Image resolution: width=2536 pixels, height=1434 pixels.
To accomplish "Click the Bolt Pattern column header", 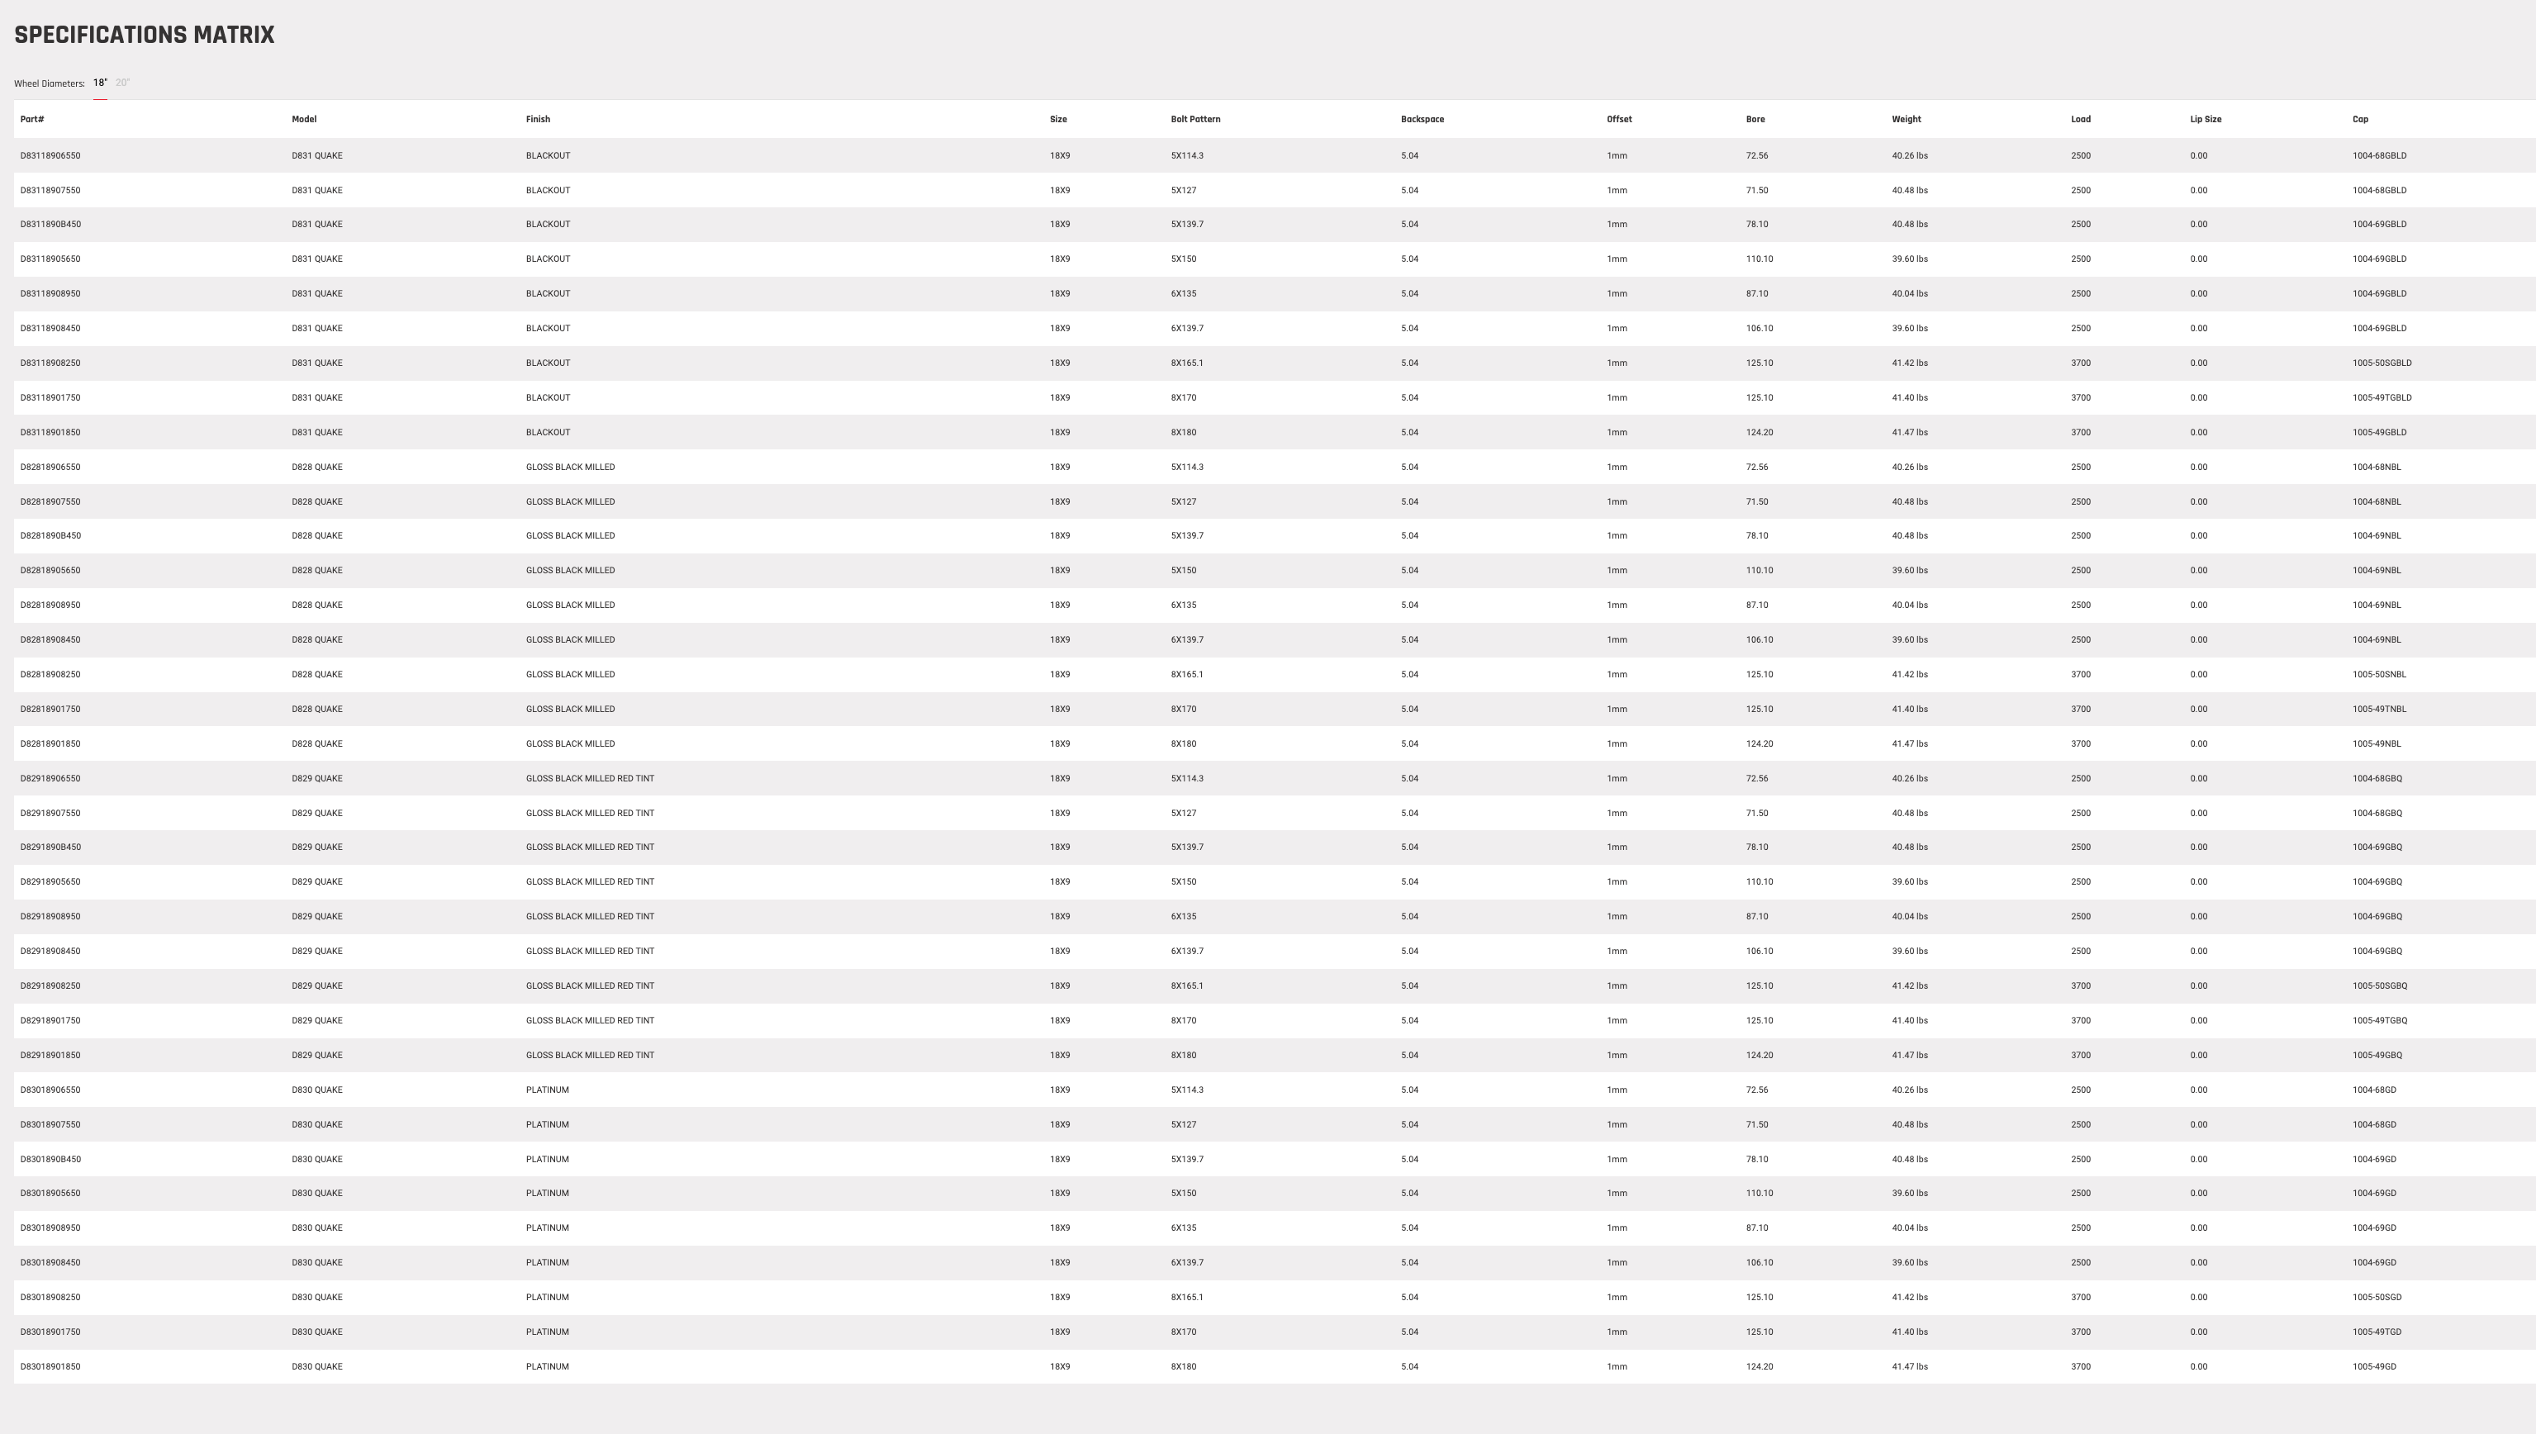I will click(x=1194, y=119).
